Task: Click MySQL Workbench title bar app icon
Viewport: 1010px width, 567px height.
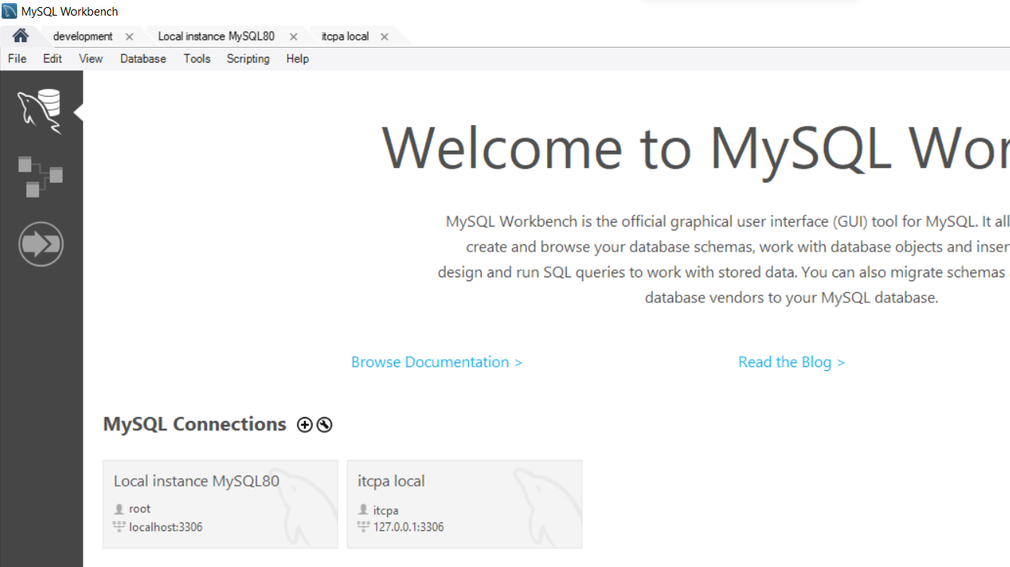Action: coord(10,11)
